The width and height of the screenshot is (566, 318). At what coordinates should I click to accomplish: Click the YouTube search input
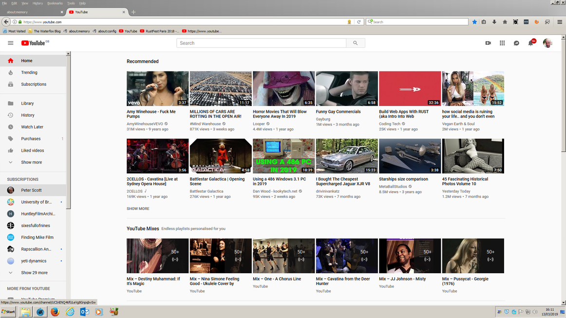(x=262, y=43)
